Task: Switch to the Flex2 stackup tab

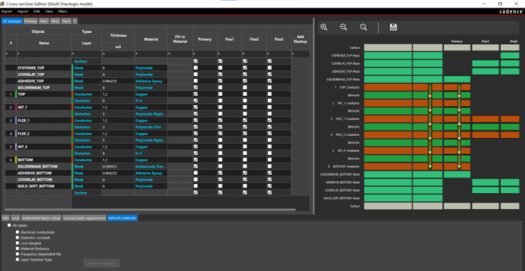Action: (x=55, y=21)
